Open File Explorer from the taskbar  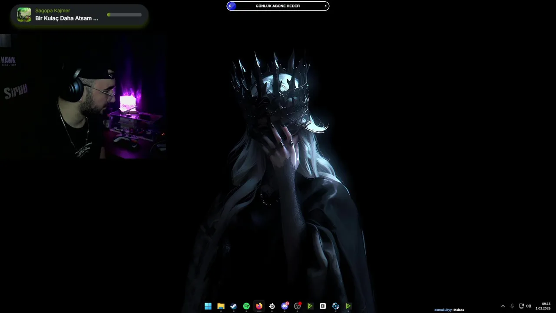pos(221,306)
